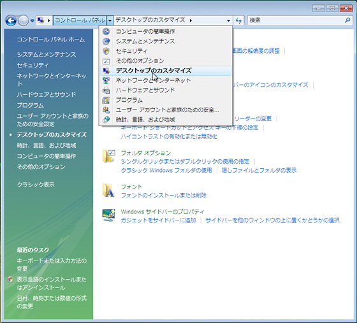The width and height of the screenshot is (357, 323).
Task: Open コントロール パネル ホーム in sidebar
Action: [x=51, y=39]
